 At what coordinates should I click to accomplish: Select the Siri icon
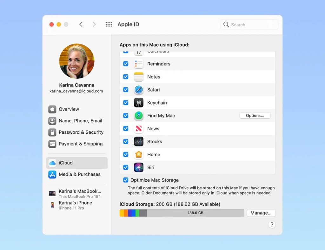point(139,167)
